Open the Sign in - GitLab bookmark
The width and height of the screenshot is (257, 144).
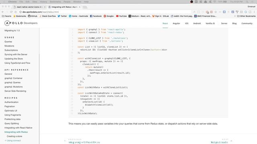(161, 16)
